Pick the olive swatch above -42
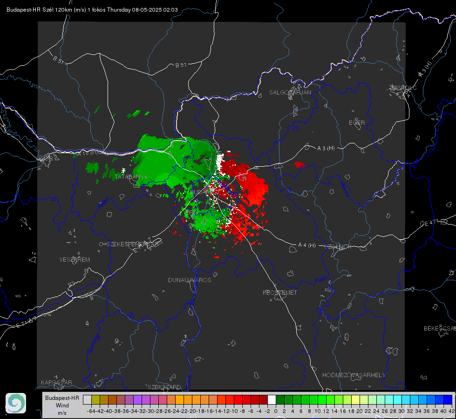456x419 pixels. pyautogui.click(x=95, y=399)
